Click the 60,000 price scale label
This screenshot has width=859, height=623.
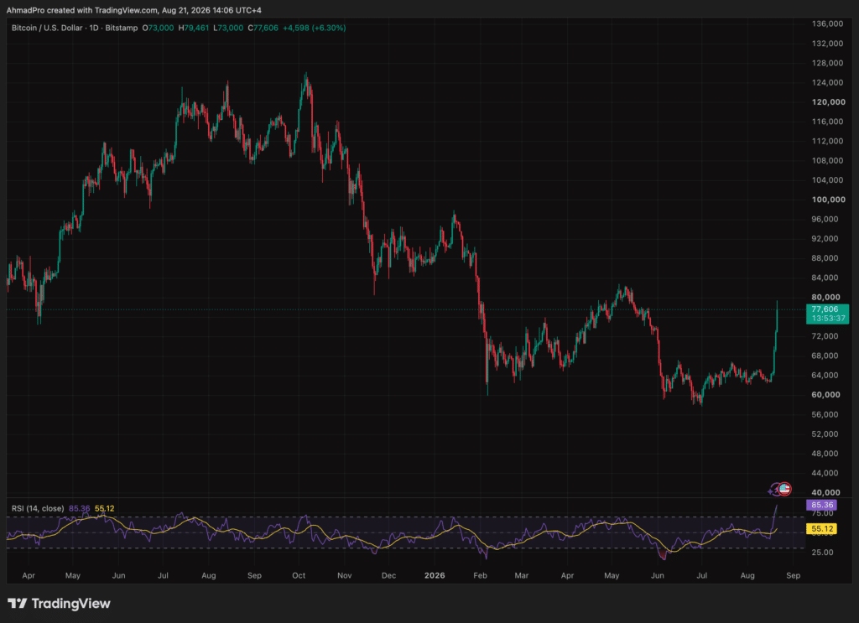click(825, 395)
